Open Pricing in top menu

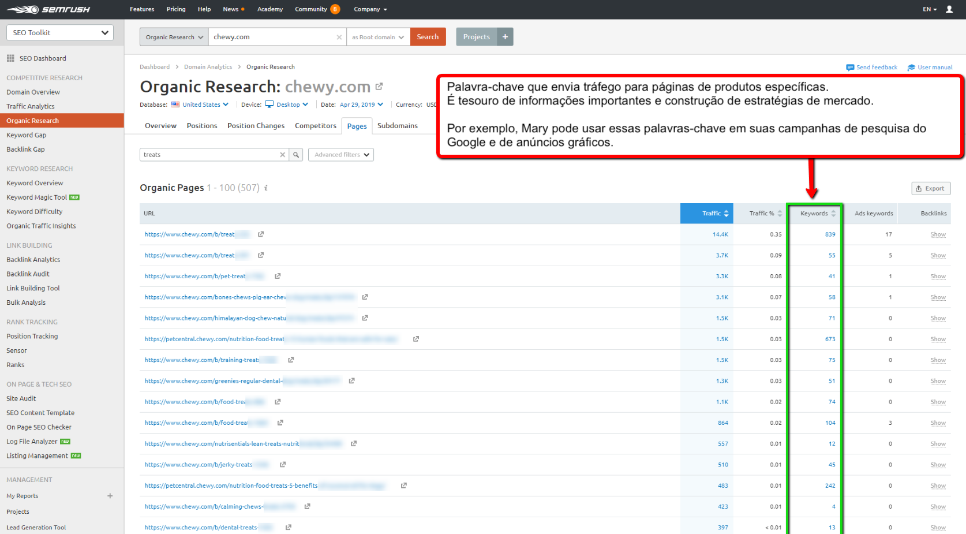tap(176, 9)
